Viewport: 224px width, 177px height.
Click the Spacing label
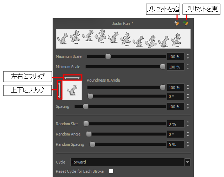pos(63,107)
